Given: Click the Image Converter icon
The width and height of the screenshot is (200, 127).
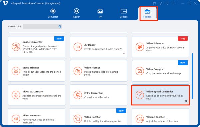Looking at the screenshot, I should [16, 47].
